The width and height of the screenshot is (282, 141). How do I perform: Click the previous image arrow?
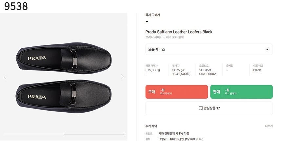pos(5,77)
